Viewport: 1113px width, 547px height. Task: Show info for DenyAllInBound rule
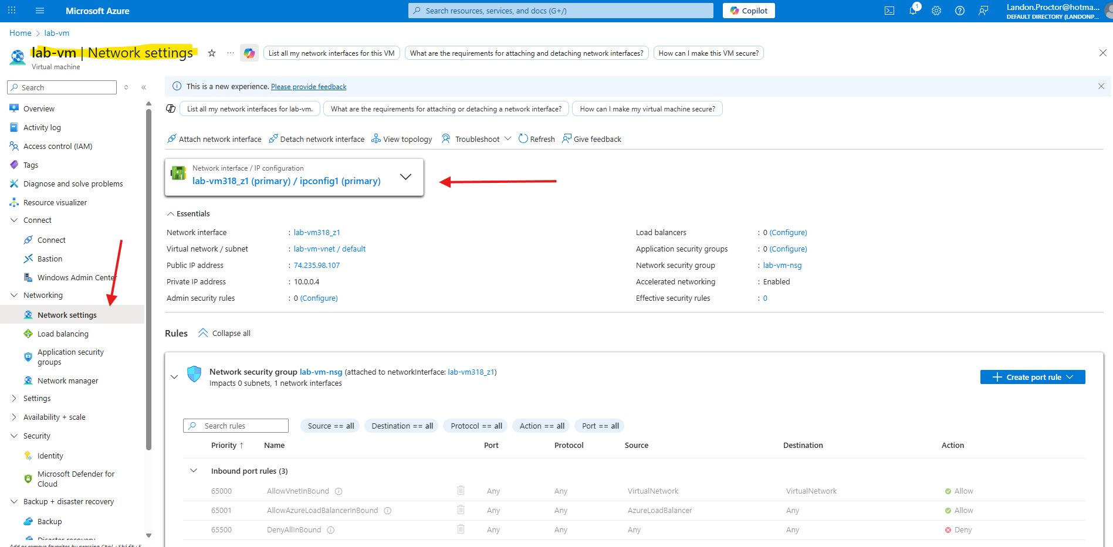[330, 530]
